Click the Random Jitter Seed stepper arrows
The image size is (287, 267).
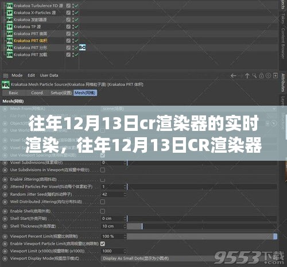[125, 195]
